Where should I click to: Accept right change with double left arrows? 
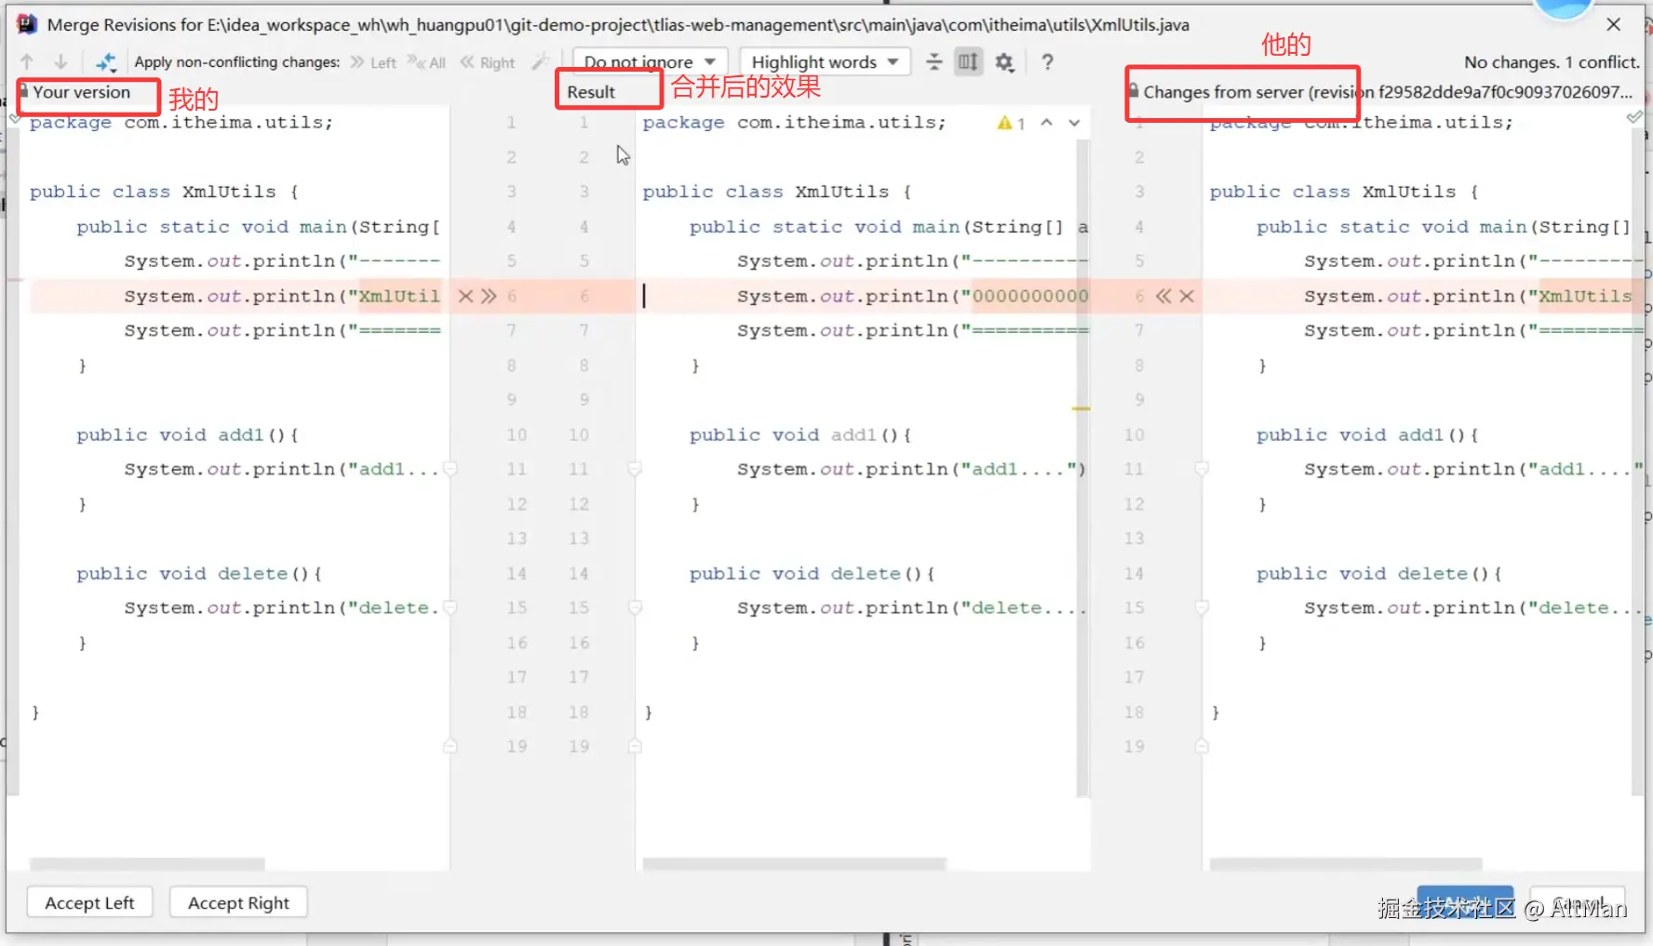click(1163, 296)
